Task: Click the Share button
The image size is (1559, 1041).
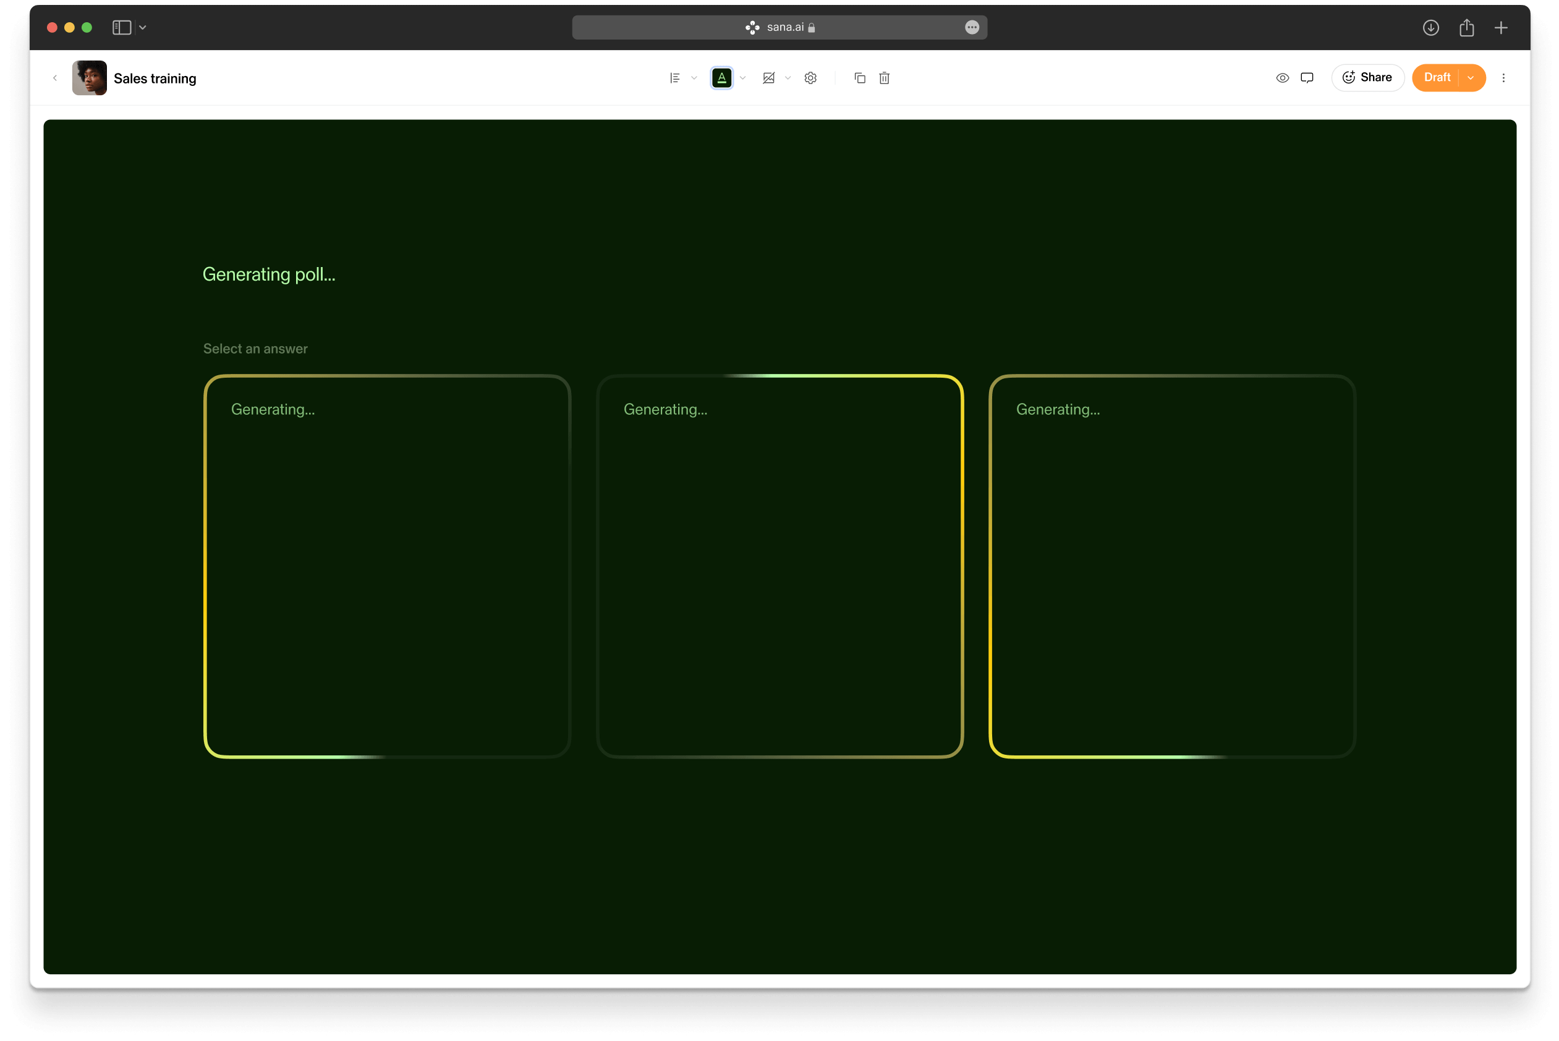Action: point(1367,78)
